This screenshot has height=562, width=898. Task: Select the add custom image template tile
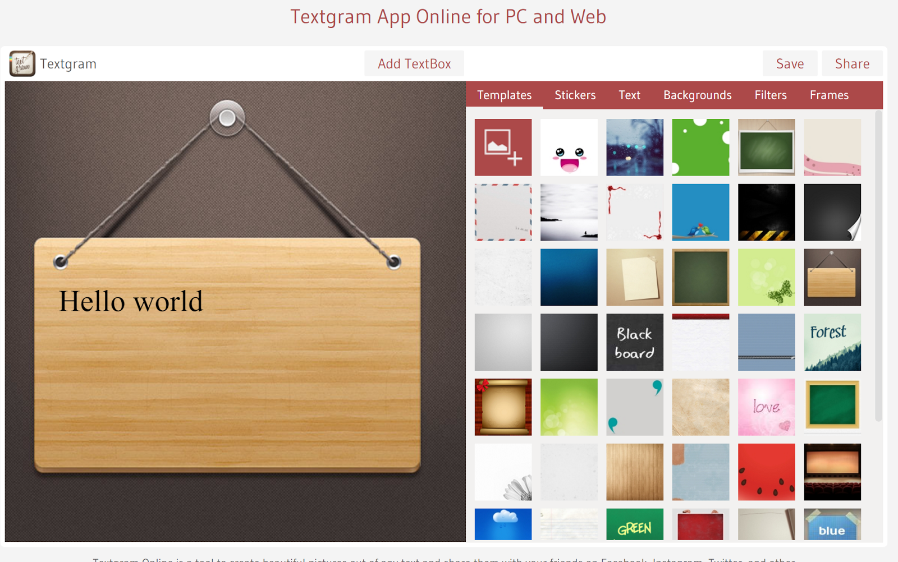(x=502, y=147)
